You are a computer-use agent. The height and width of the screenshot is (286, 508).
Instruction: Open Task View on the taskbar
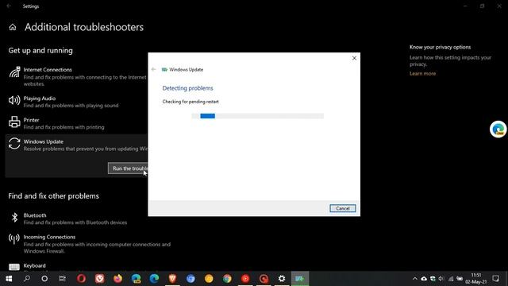tap(63, 279)
